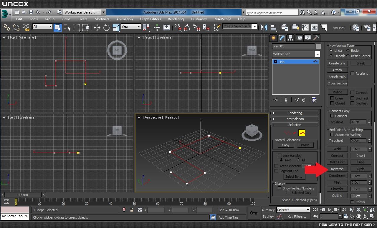
Task: Click the Reverse button
Action: pos(337,169)
